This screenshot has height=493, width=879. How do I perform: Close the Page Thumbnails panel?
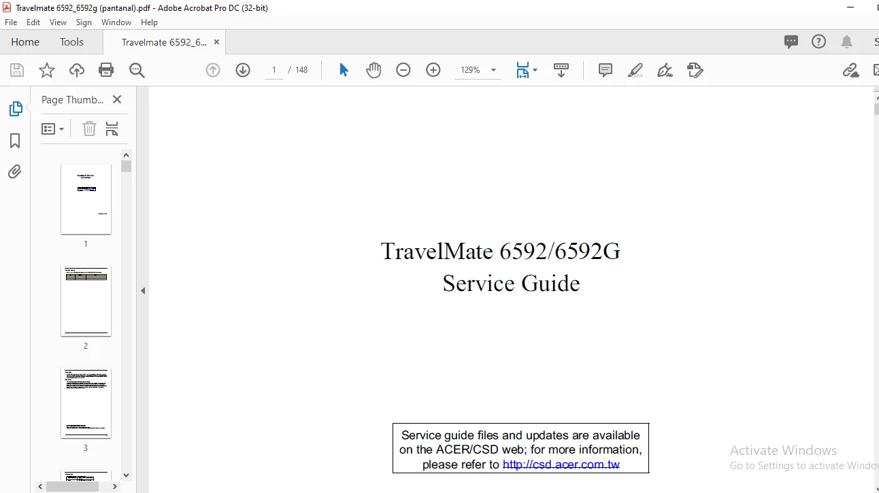tap(117, 99)
